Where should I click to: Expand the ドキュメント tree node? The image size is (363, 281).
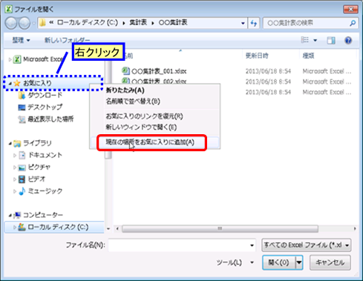(x=15, y=155)
